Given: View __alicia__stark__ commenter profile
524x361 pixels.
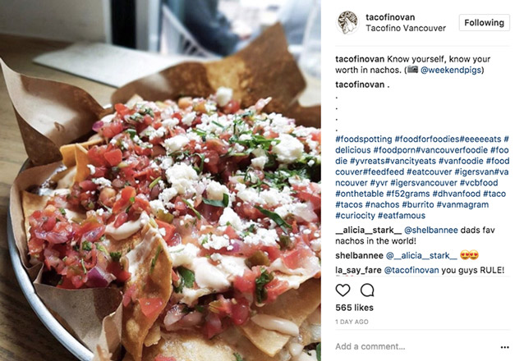Looking at the screenshot, I should click(x=369, y=230).
